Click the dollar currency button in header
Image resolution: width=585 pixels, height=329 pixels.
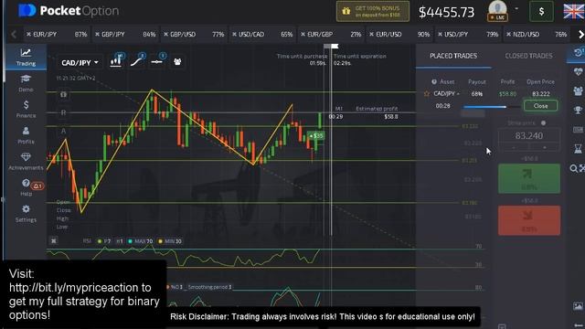click(x=541, y=12)
